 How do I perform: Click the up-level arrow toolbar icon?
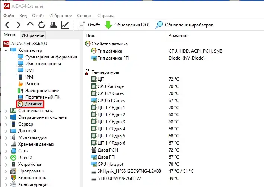(30, 24)
